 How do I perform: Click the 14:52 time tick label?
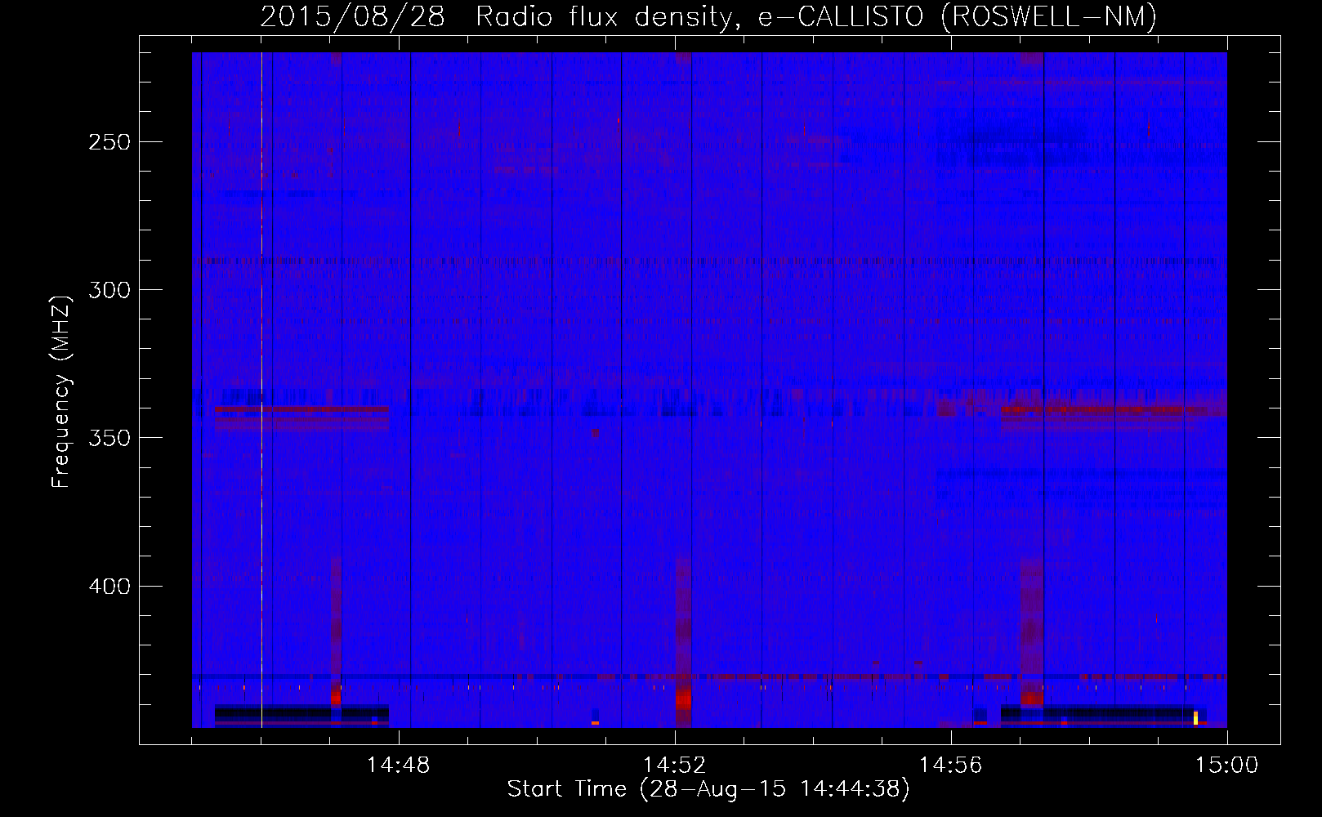pyautogui.click(x=675, y=766)
